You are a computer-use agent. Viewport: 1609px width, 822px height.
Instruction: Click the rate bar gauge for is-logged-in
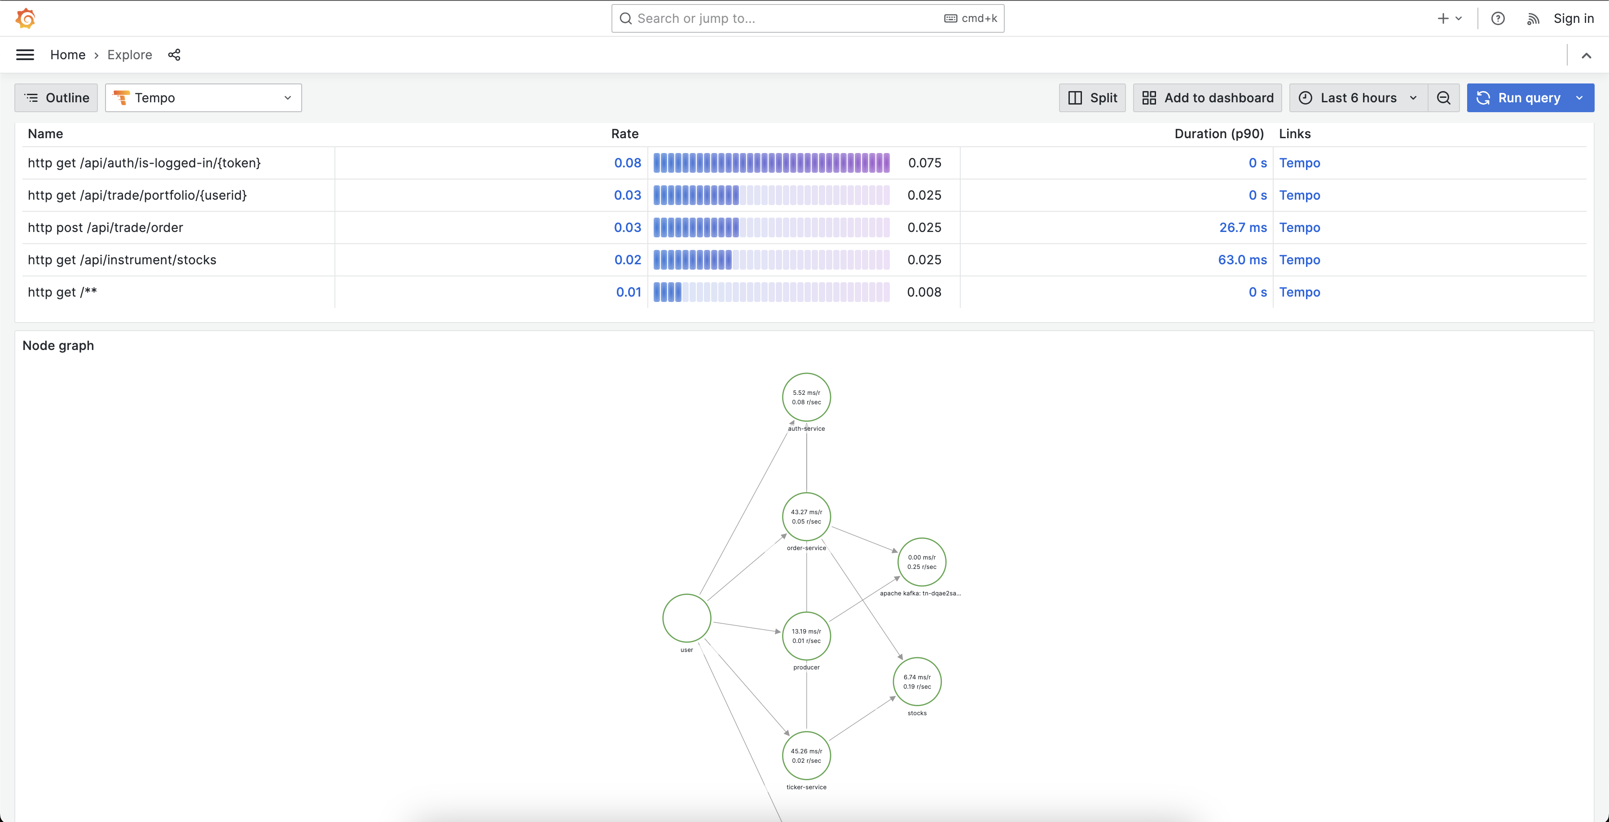(771, 163)
